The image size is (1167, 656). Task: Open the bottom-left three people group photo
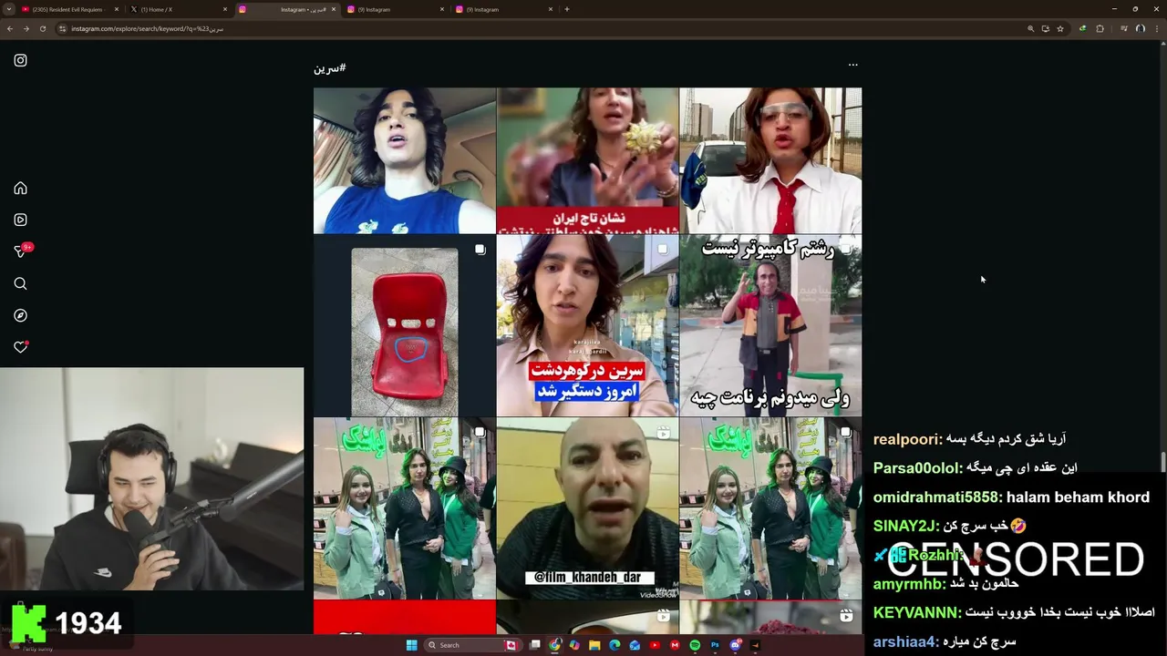pyautogui.click(x=405, y=508)
